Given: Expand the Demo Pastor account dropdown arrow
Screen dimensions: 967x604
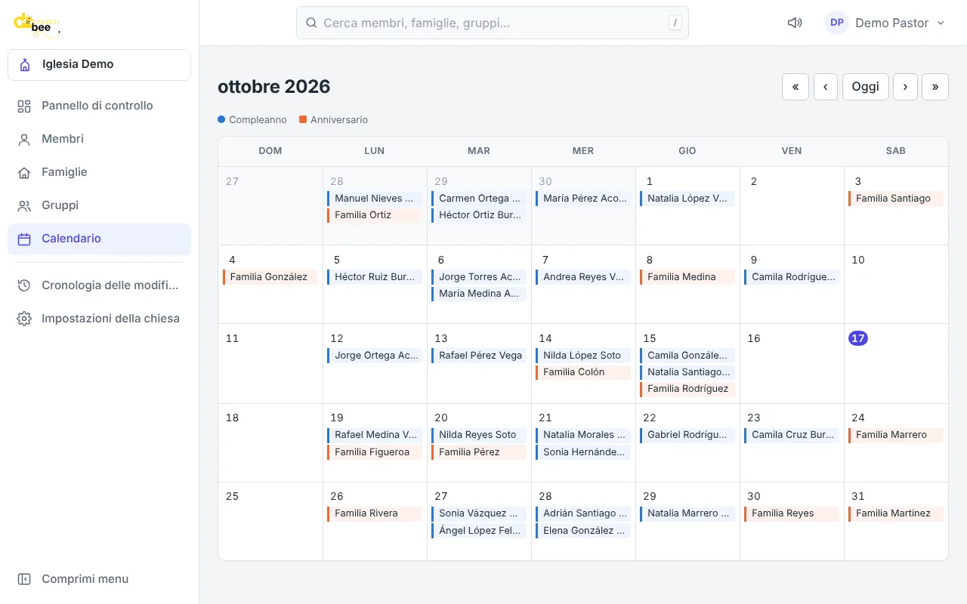Looking at the screenshot, I should click(941, 23).
